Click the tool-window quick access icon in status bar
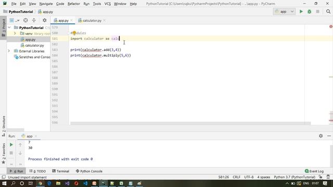 (4, 177)
